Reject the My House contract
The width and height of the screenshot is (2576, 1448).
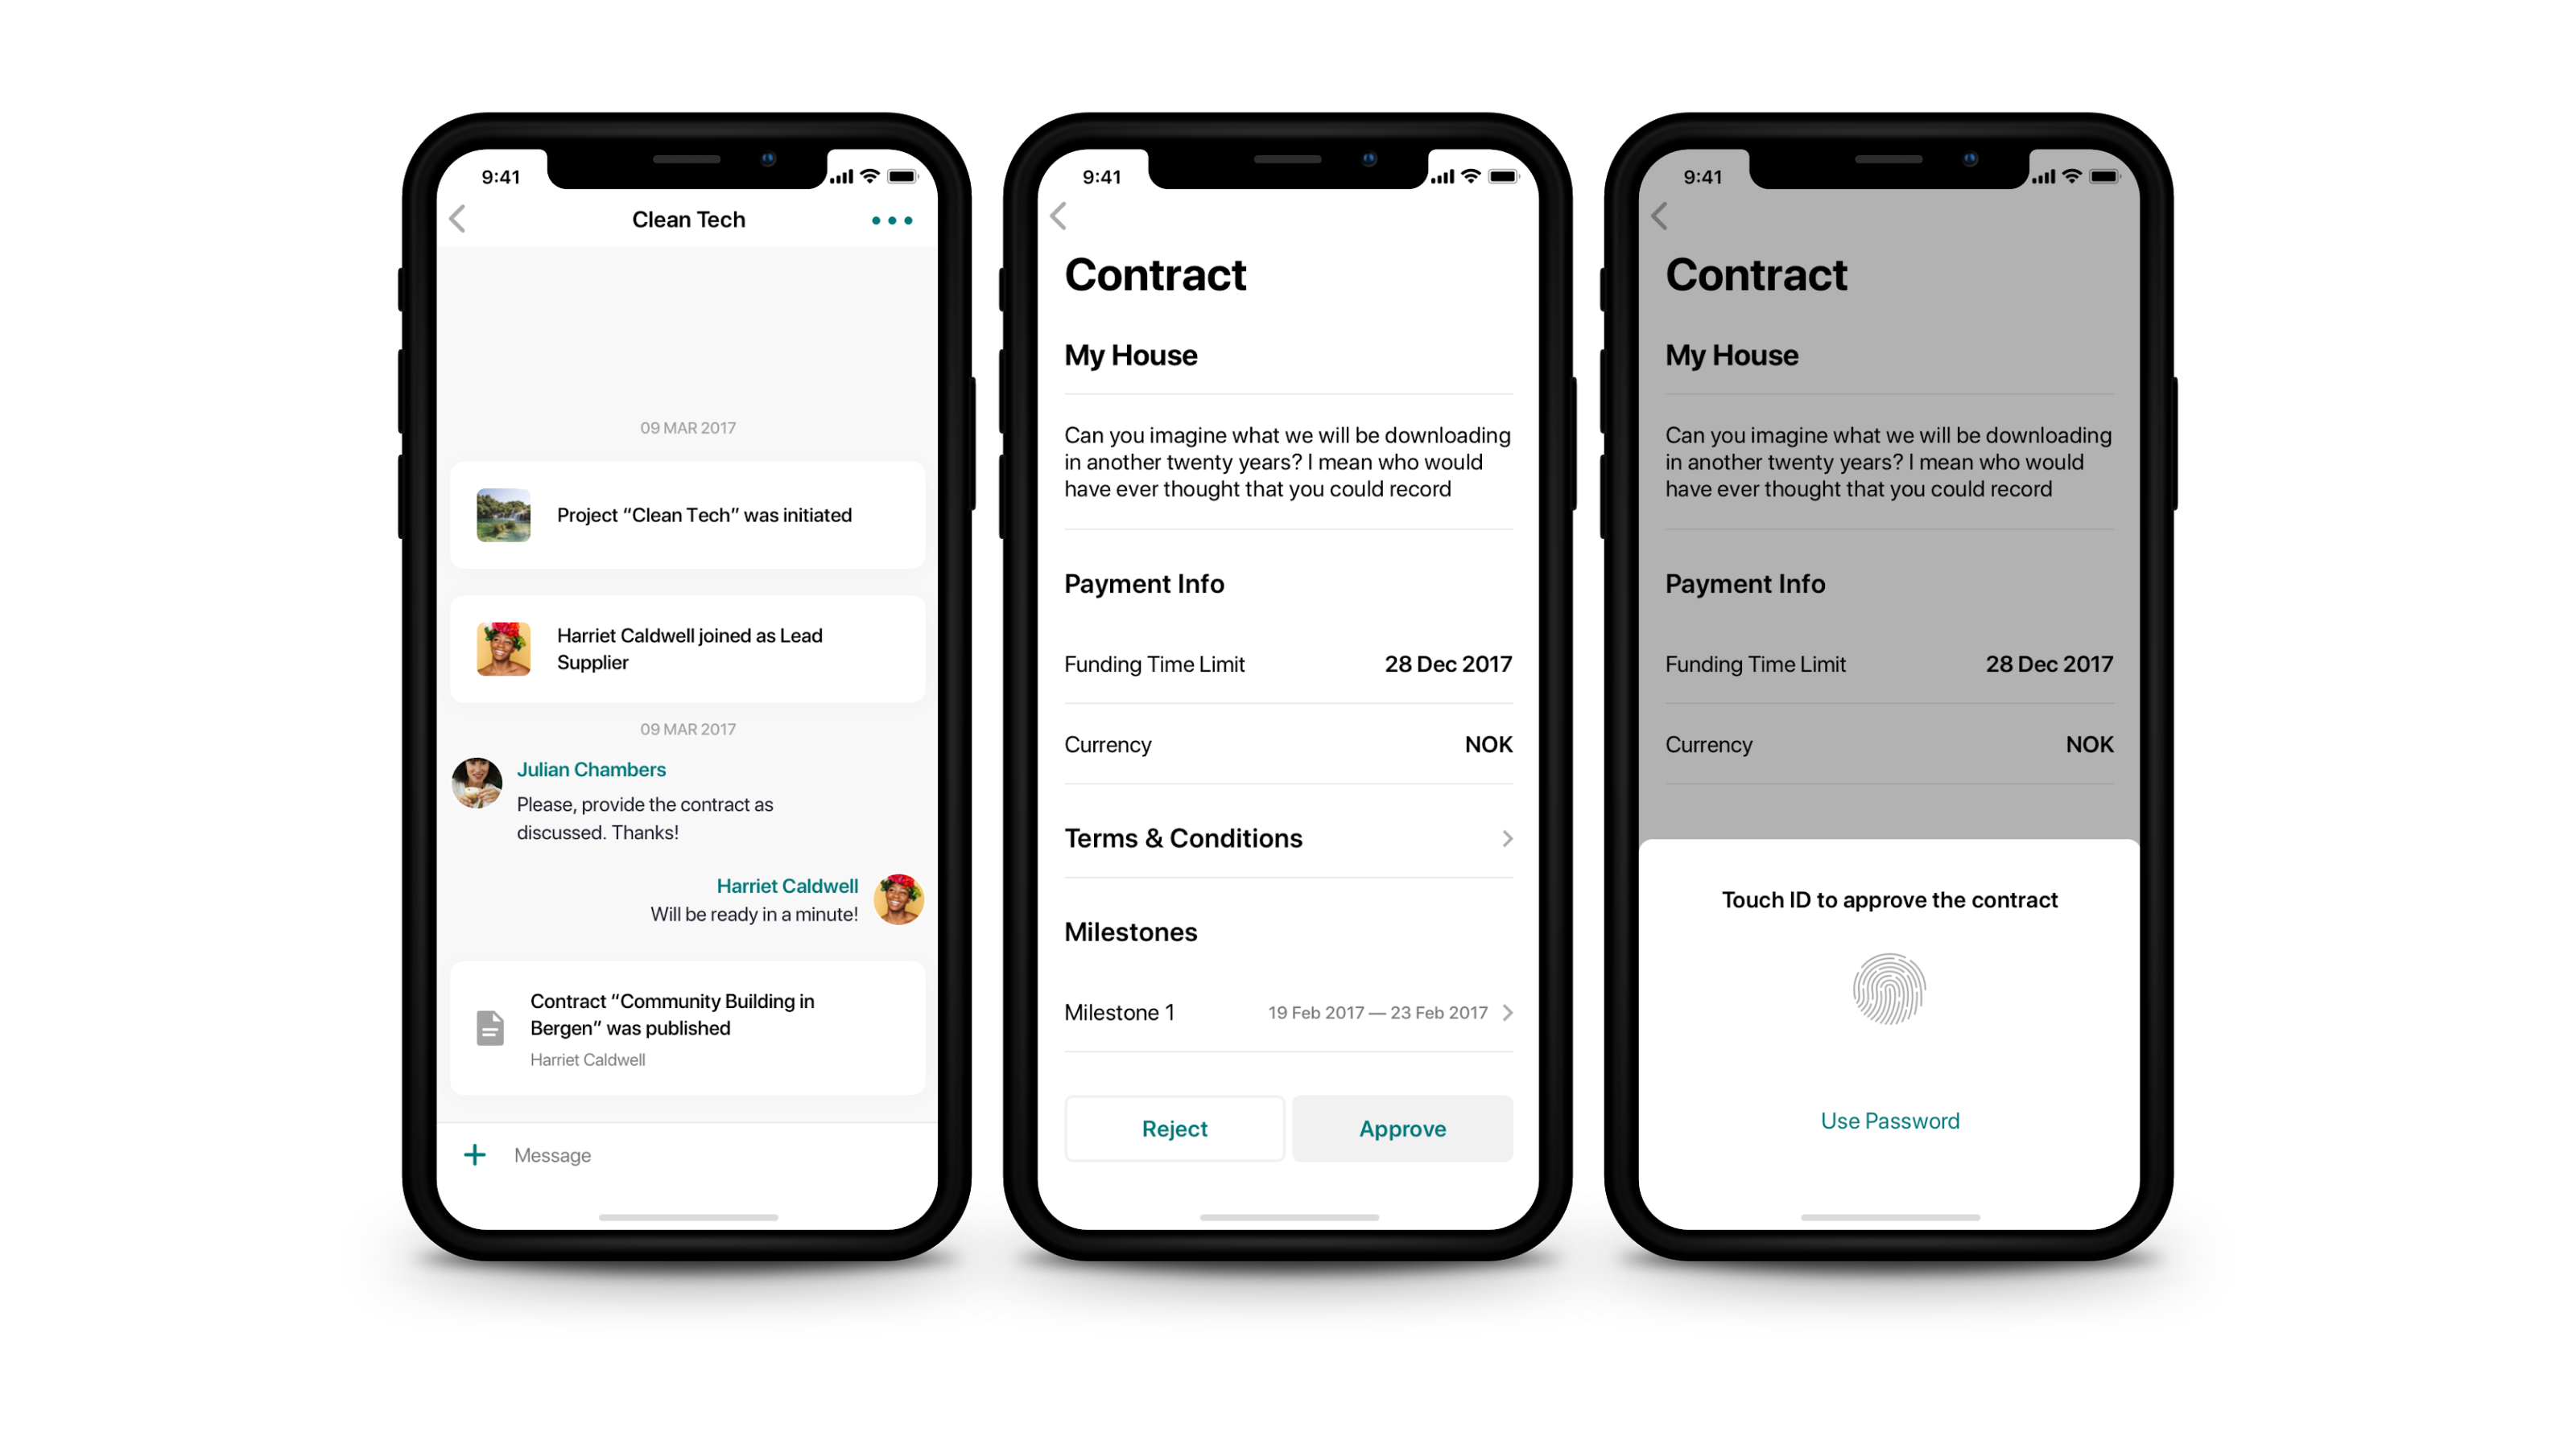1173,1129
